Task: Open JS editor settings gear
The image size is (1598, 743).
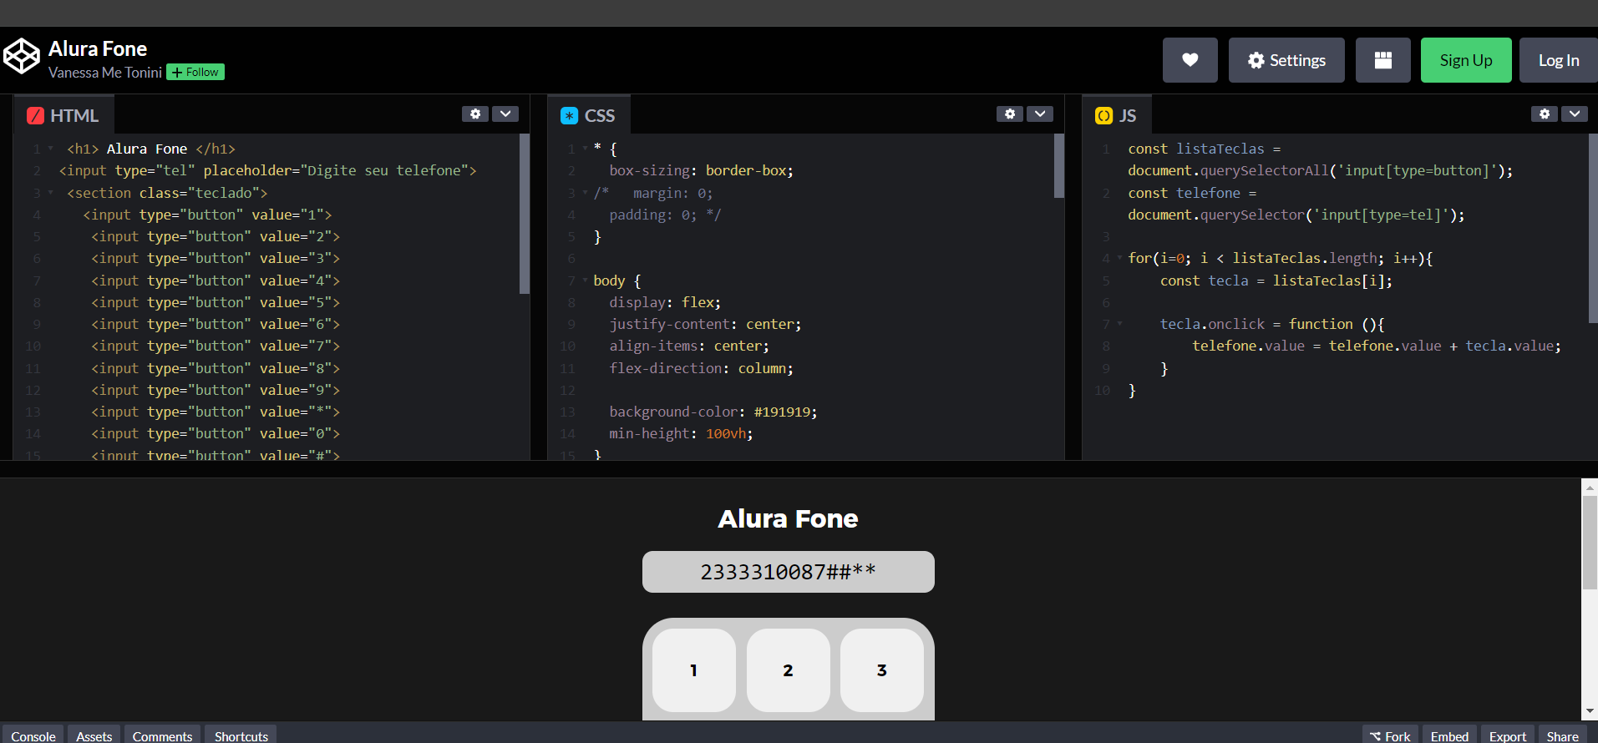Action: pos(1545,114)
